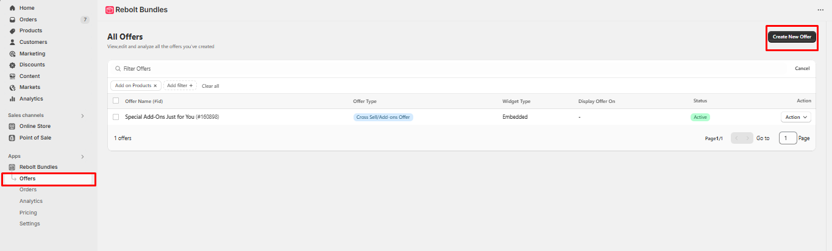Screen dimensions: 832x251
Task: Click the All Offers heading
Action: click(125, 37)
